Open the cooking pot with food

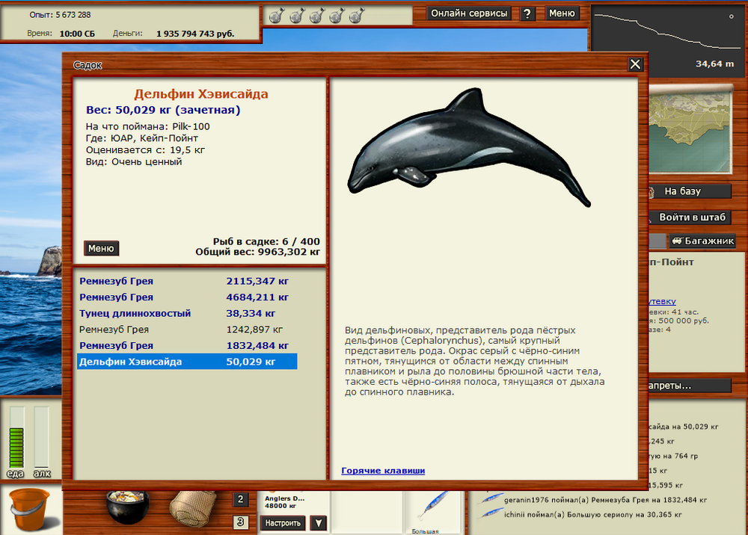[127, 507]
